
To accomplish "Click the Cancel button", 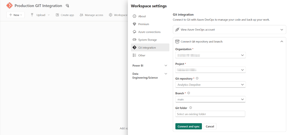I will coord(210,126).
